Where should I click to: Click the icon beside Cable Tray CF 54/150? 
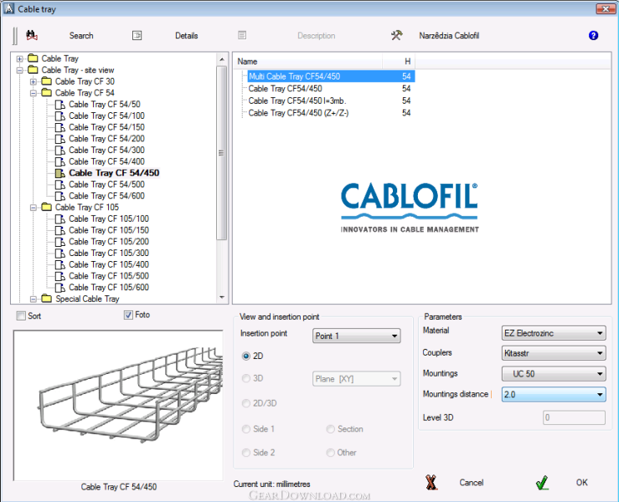coord(60,127)
